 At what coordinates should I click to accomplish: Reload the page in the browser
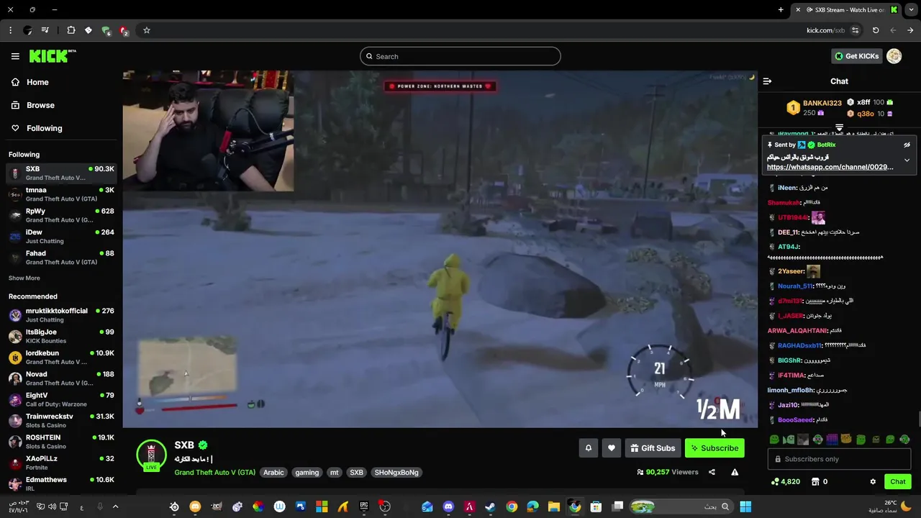(x=876, y=30)
